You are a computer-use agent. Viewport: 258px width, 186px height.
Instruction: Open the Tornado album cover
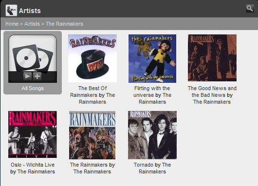[152, 135]
